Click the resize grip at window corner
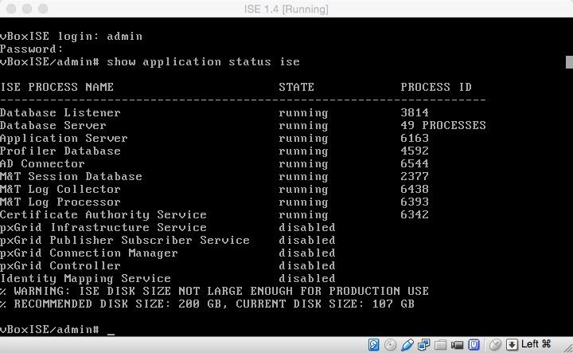Viewport: 573px width, 353px height. point(568,348)
